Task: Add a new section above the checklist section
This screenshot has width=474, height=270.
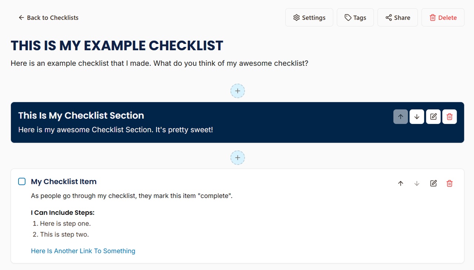Action: pyautogui.click(x=237, y=91)
